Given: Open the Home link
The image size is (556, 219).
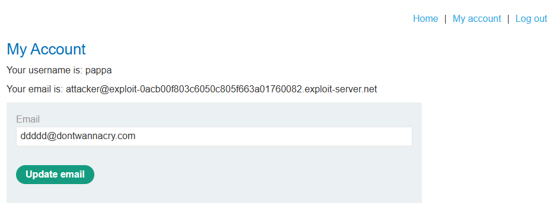Looking at the screenshot, I should point(425,19).
